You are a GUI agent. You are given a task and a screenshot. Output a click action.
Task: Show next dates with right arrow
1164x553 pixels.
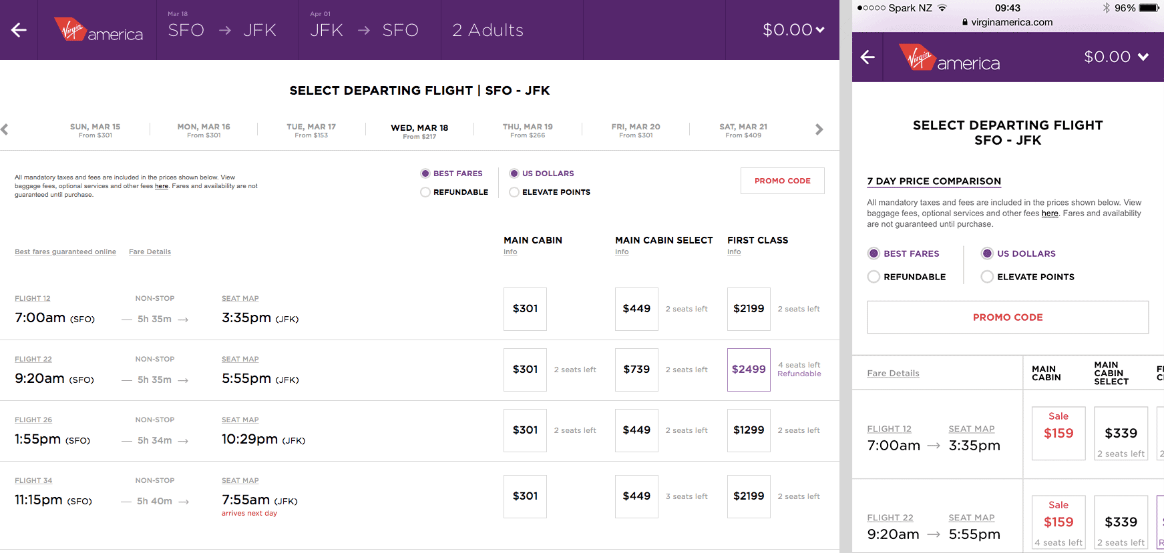click(x=819, y=129)
